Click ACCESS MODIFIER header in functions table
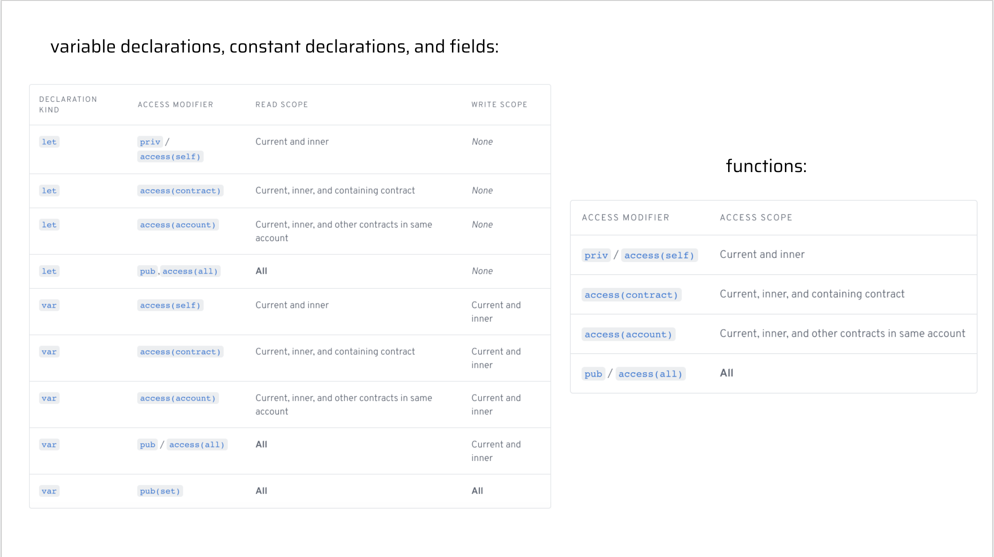The image size is (994, 557). [625, 218]
